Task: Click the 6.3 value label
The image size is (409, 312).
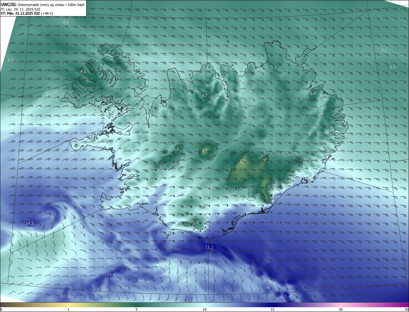Action: click(x=393, y=67)
